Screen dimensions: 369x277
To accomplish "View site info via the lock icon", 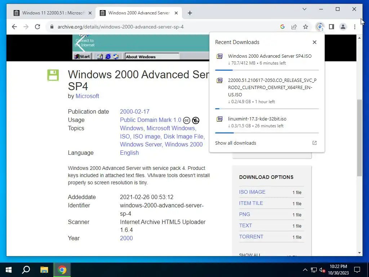I will point(52,27).
